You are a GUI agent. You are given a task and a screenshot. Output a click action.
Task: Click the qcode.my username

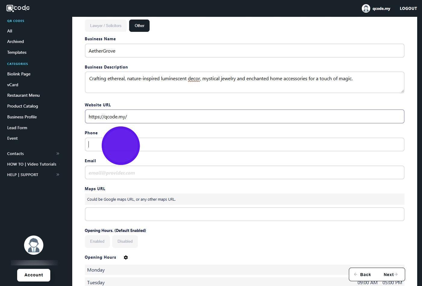click(x=381, y=8)
